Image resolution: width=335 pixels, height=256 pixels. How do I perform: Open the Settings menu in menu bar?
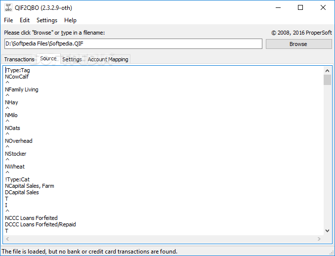tap(47, 20)
